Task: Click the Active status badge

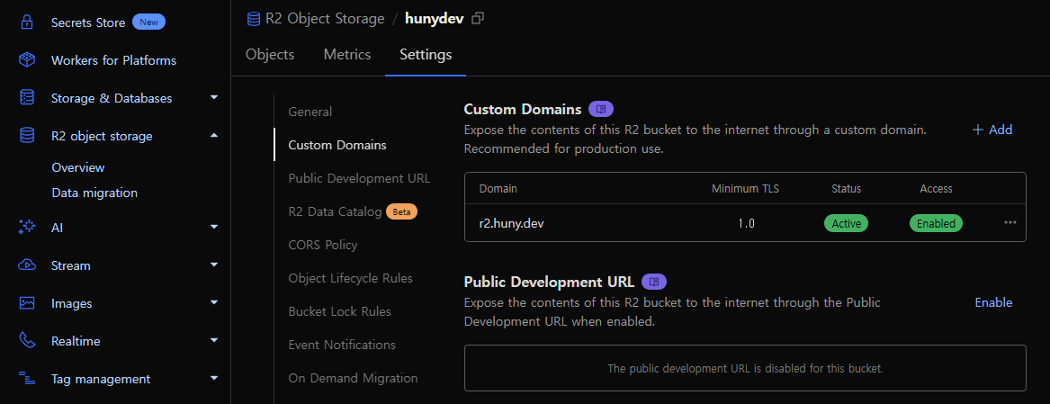Action: click(x=846, y=224)
